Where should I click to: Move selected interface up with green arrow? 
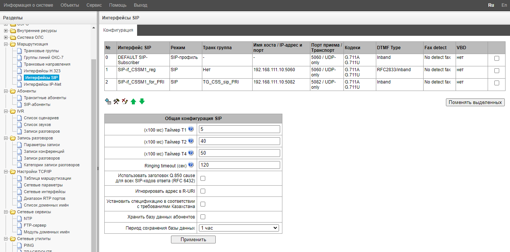tap(133, 101)
